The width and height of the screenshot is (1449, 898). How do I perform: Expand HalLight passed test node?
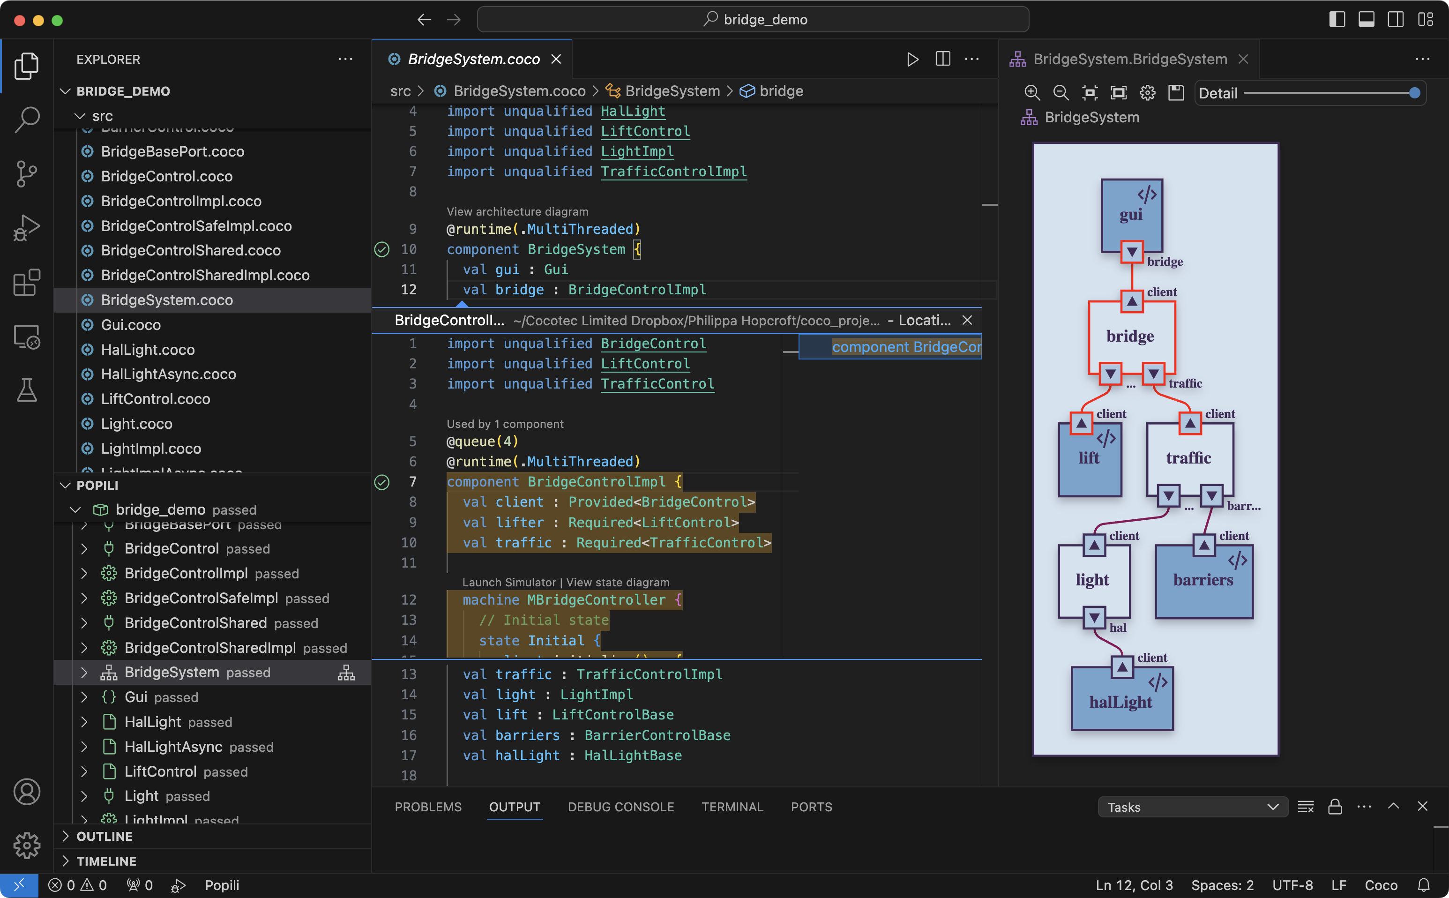coord(84,722)
